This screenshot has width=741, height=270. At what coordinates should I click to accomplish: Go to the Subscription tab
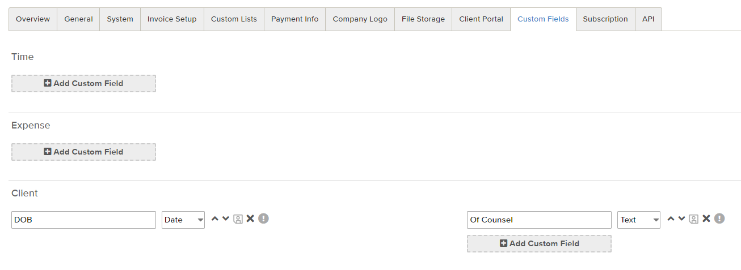[x=605, y=19]
